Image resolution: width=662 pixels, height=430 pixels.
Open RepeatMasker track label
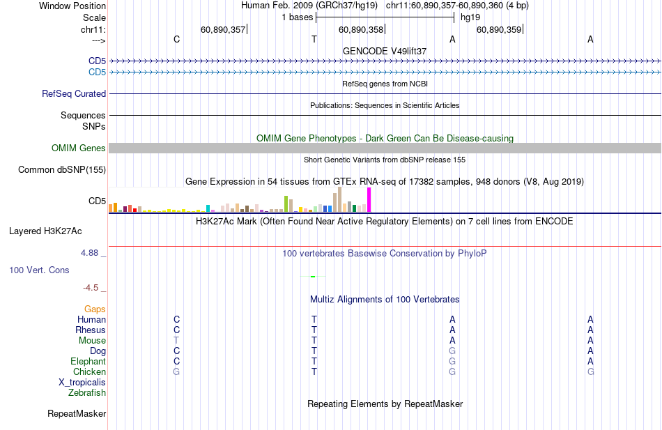[77, 414]
